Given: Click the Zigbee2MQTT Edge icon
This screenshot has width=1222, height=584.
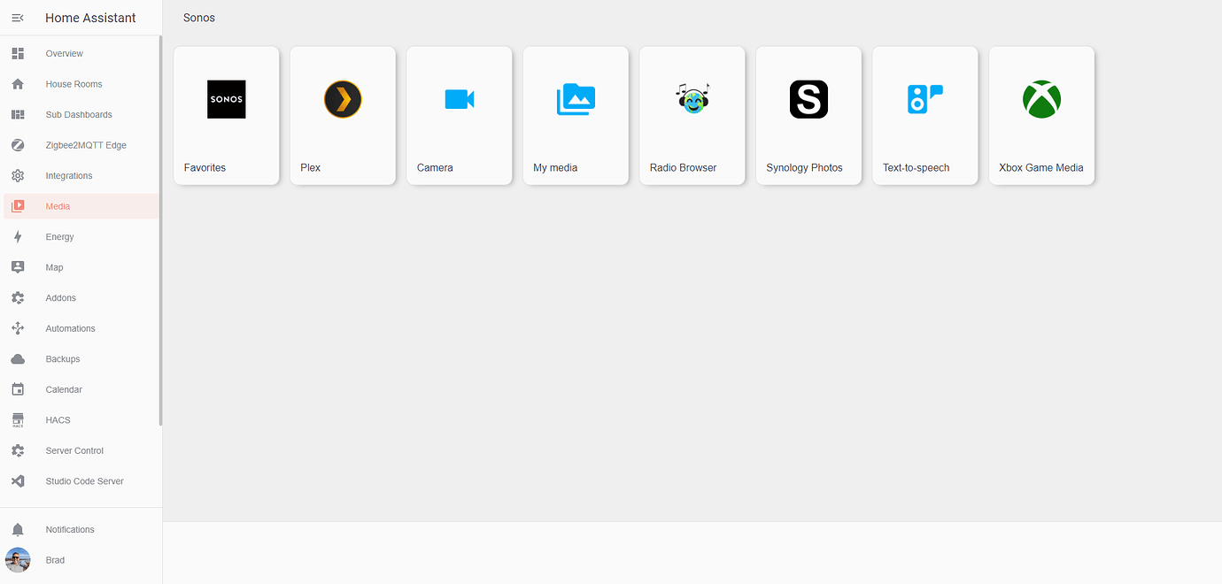Looking at the screenshot, I should [x=18, y=144].
